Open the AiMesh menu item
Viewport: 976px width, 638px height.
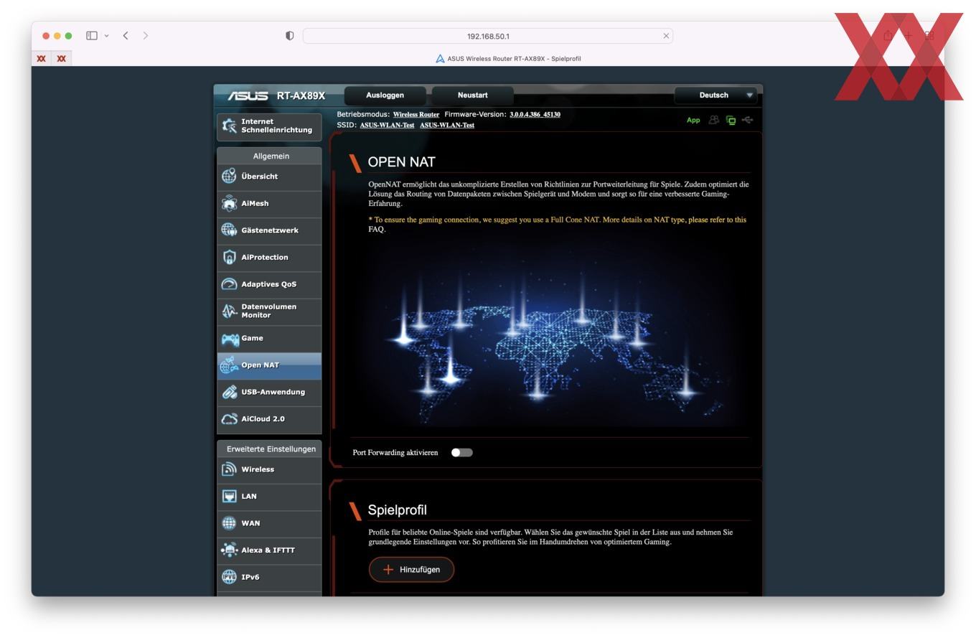point(269,204)
